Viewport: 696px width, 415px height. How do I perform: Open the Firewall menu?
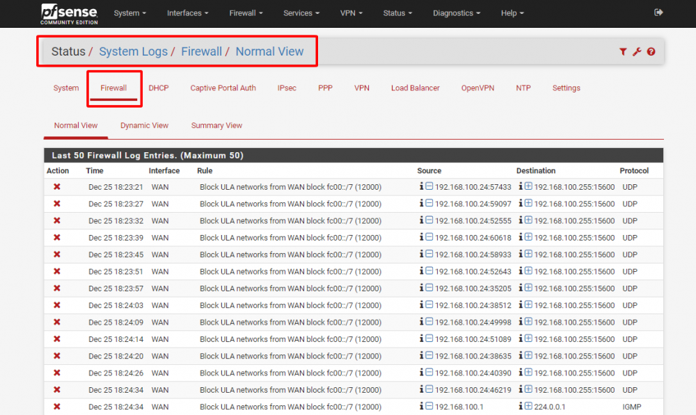(246, 13)
